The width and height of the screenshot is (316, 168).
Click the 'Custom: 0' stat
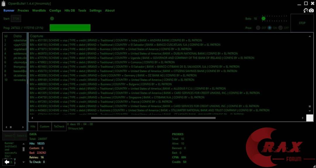[36, 148]
